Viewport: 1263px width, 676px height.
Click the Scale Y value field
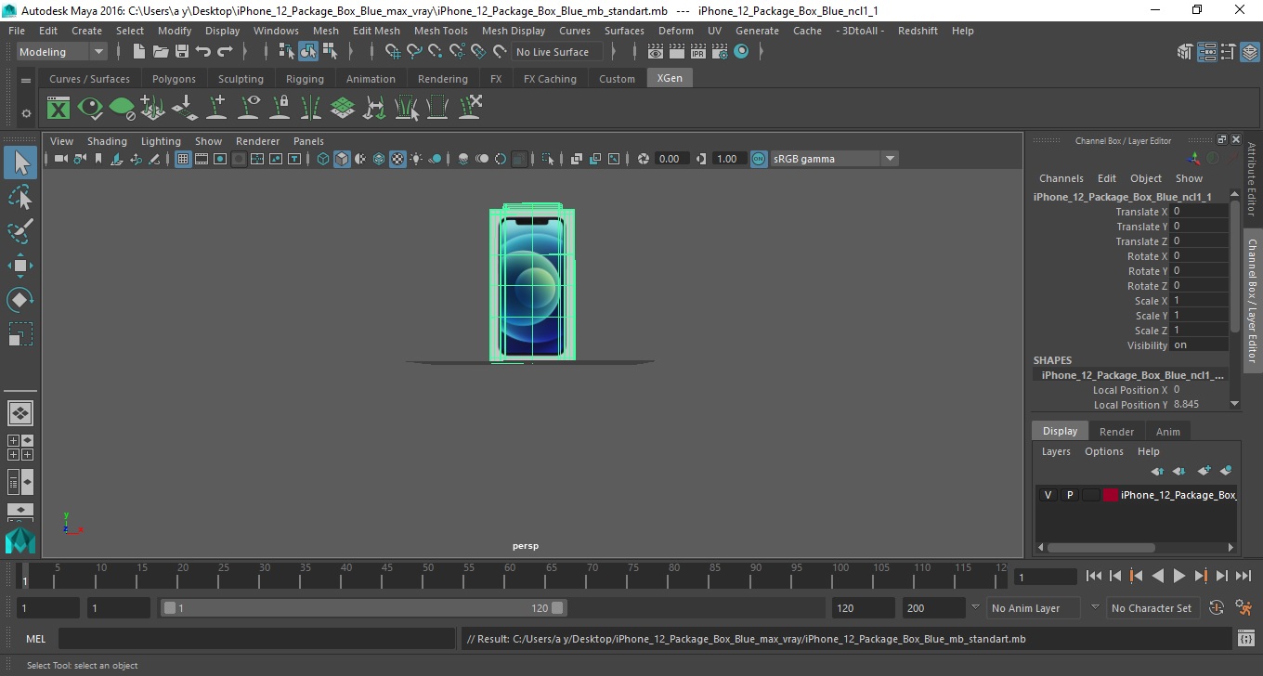[x=1200, y=316]
